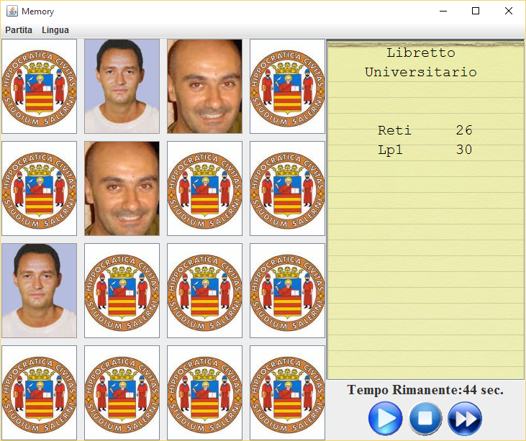Select the bald smiling man card in the second row
This screenshot has width=526, height=441.
click(x=122, y=188)
